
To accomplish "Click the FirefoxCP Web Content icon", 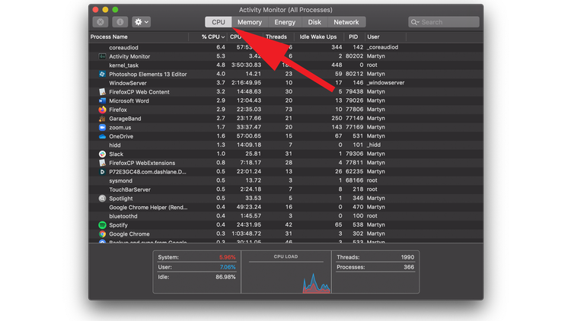I will tap(102, 92).
